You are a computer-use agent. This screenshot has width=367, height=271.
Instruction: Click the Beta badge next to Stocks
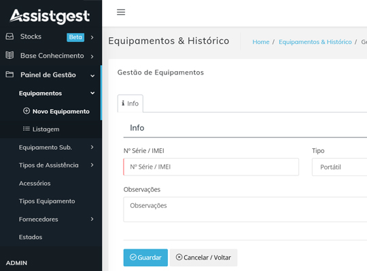coord(75,37)
